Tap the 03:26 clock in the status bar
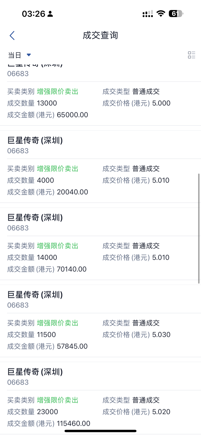 pos(33,14)
